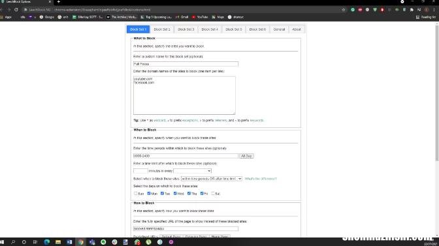This screenshot has width=439, height=246.
Task: Reload the page with the browser refresh icon
Action: 16,10
